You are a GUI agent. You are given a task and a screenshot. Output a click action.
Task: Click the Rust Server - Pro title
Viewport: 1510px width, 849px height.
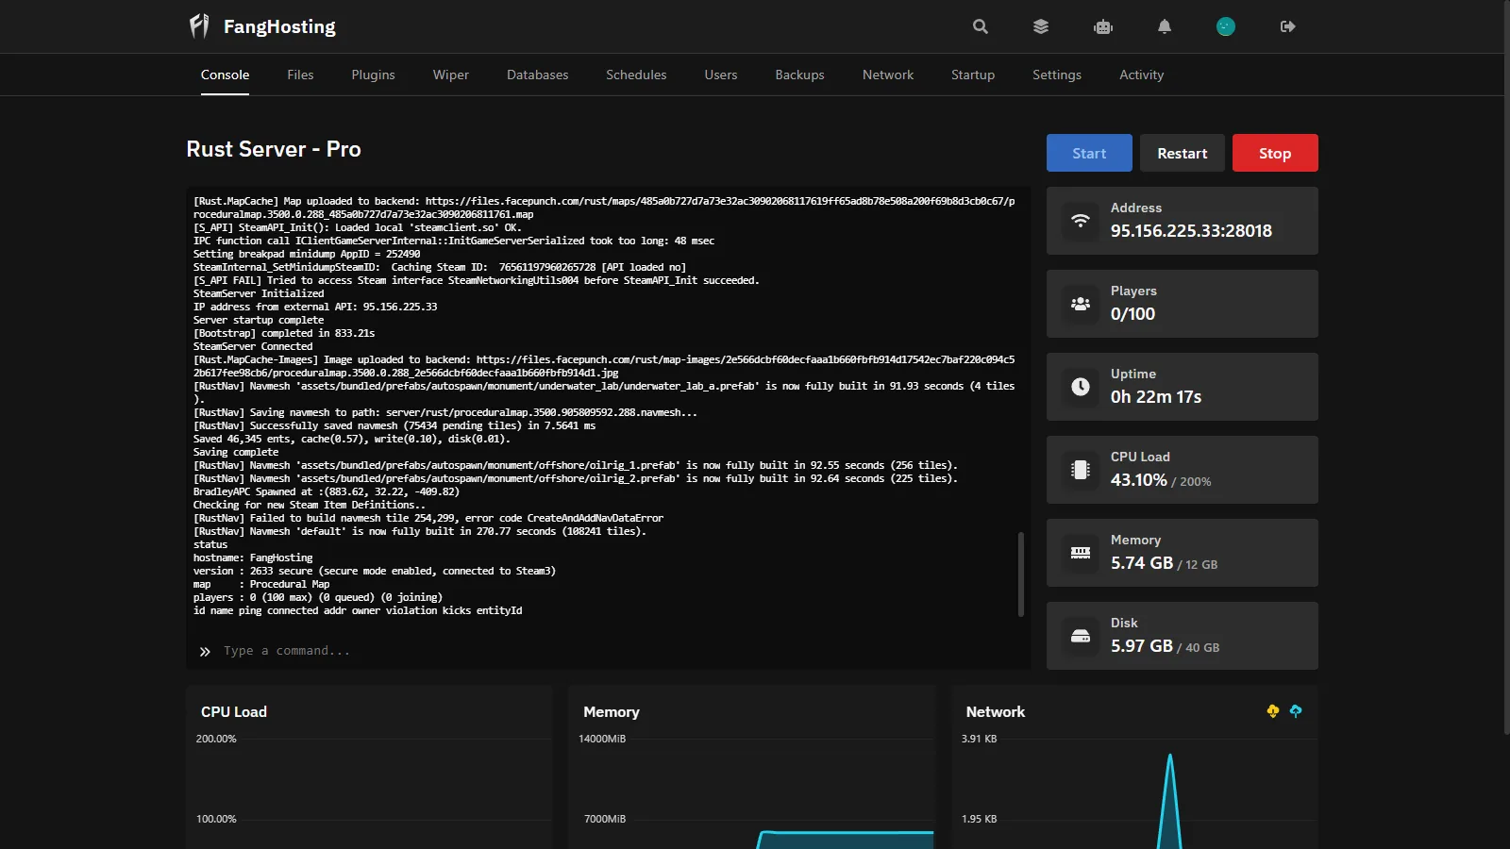point(274,149)
